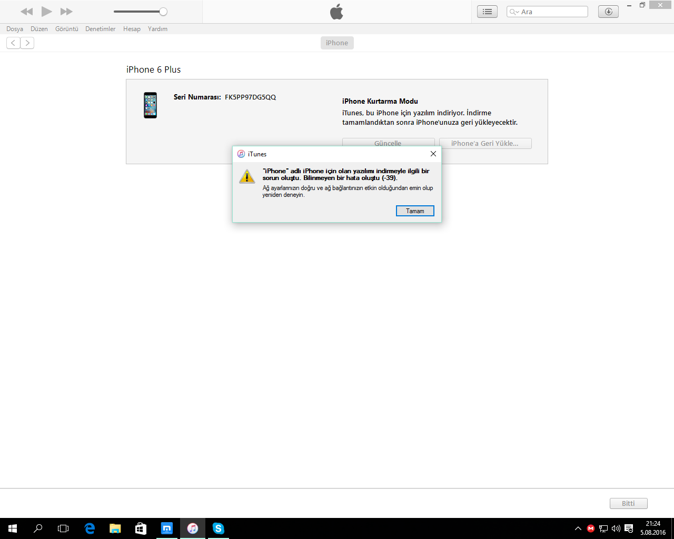Open File Explorer from taskbar
This screenshot has height=539, width=674.
pyautogui.click(x=115, y=528)
